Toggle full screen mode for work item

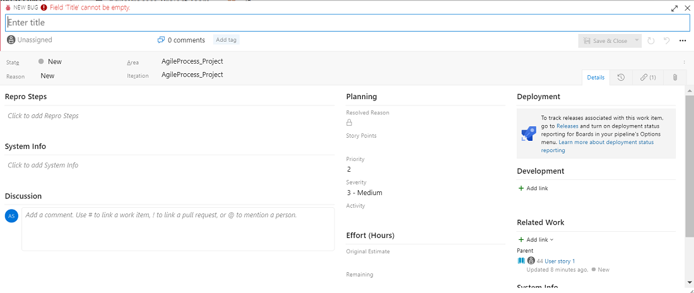click(x=675, y=8)
